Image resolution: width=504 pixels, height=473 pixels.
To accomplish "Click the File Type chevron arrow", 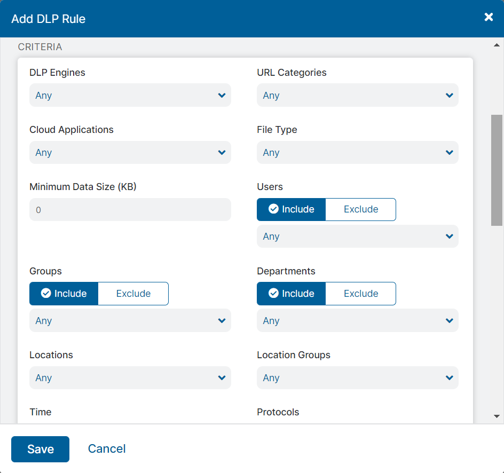I will click(450, 153).
